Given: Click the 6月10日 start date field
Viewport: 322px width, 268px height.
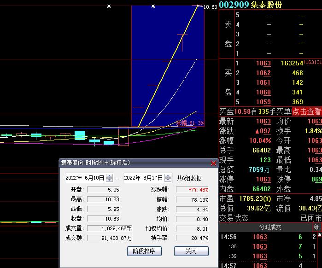Looking at the screenshot, I should tap(85, 178).
